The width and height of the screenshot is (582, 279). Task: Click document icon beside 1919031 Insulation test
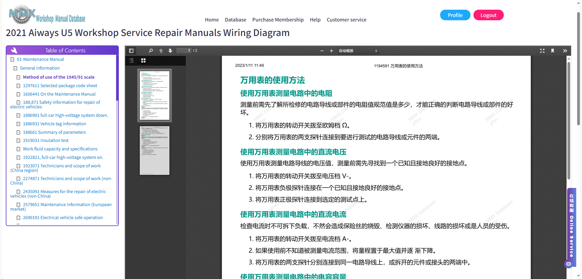pos(18,141)
